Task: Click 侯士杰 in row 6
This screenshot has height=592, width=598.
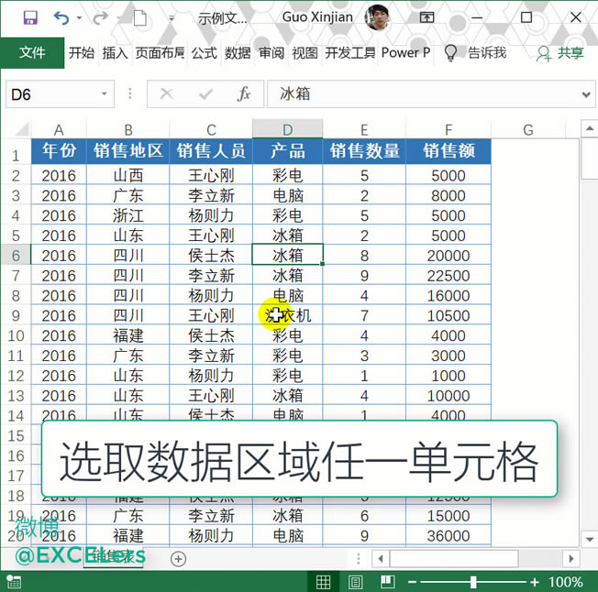Action: 211,256
